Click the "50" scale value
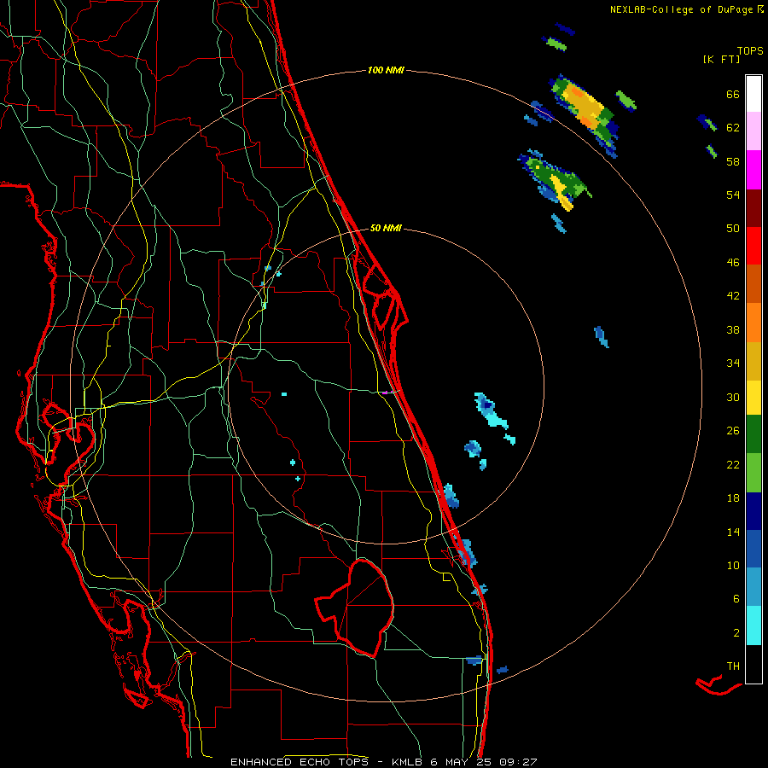The image size is (768, 768). click(733, 229)
